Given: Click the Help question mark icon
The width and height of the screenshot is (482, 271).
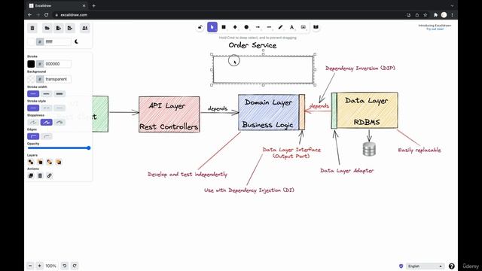Looking at the screenshot, I should (x=451, y=266).
